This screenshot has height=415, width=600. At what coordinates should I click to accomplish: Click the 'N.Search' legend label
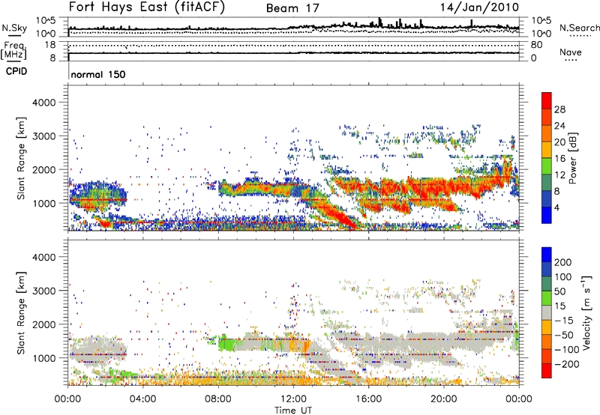pyautogui.click(x=579, y=28)
